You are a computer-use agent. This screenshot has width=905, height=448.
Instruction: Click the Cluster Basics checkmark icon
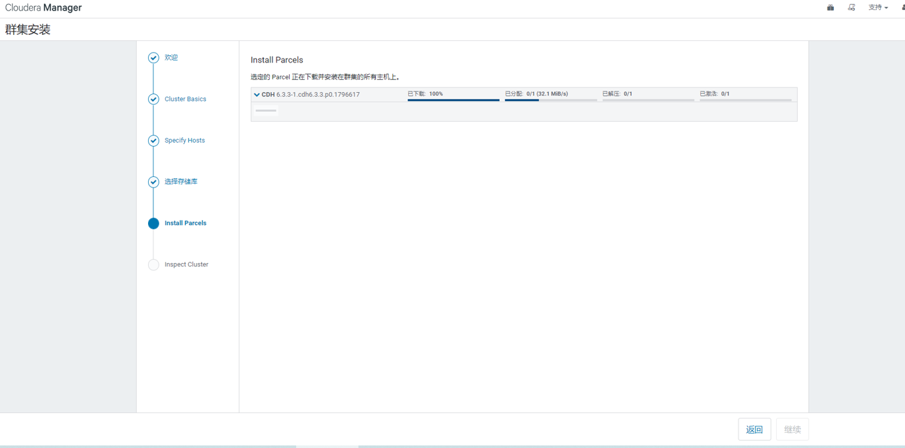[x=153, y=99]
